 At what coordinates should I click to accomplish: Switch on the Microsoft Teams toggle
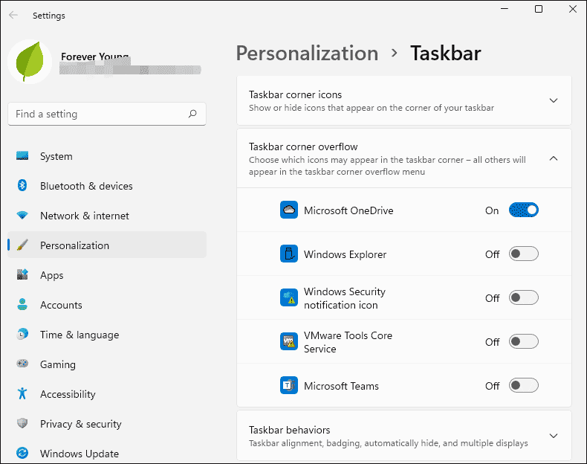523,385
